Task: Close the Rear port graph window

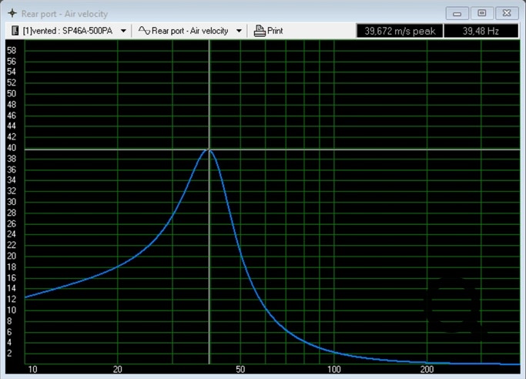Action: (506, 13)
